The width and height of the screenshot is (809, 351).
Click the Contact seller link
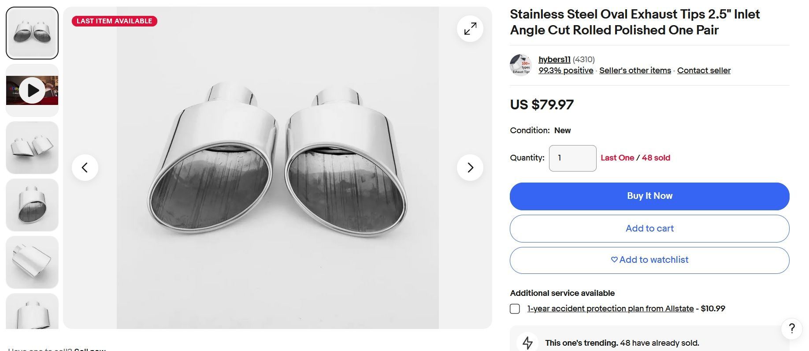coord(704,71)
